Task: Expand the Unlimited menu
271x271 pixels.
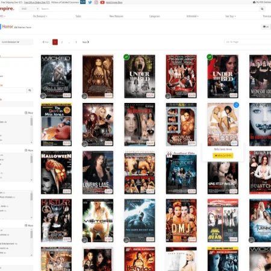Action: tap(193, 16)
